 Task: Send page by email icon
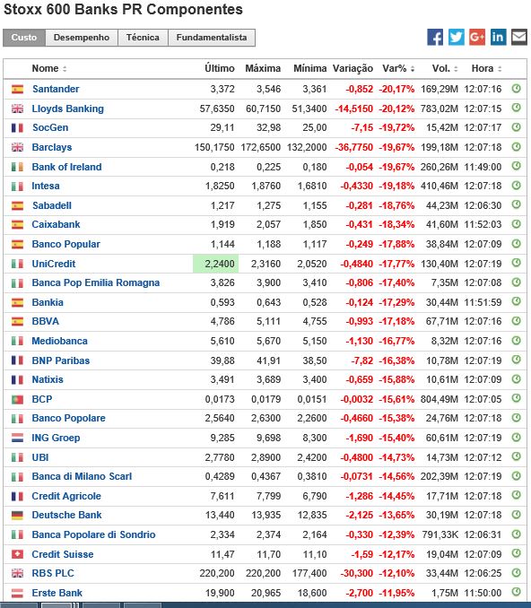519,38
